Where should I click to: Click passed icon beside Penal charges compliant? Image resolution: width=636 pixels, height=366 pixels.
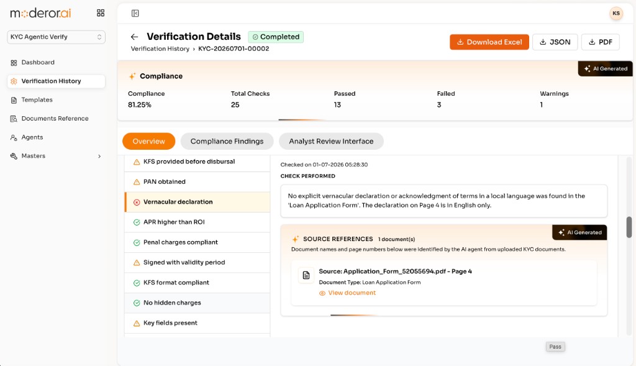[137, 242]
